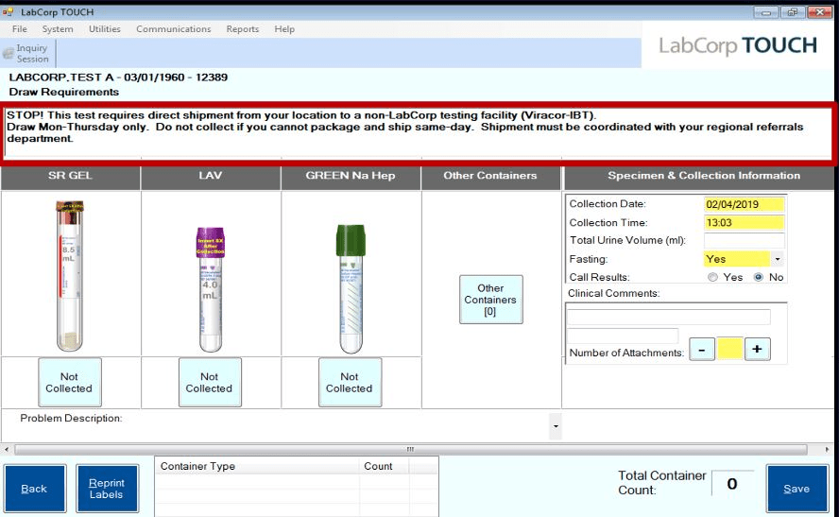The width and height of the screenshot is (839, 517).
Task: Mark SR GEL tube as Not Collected
Action: pos(70,382)
